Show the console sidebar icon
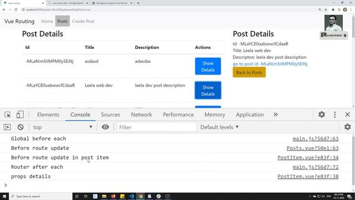The image size is (355, 200). click(7, 127)
